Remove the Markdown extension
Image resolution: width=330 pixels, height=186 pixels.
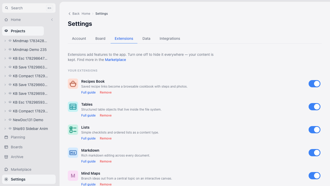point(106,161)
